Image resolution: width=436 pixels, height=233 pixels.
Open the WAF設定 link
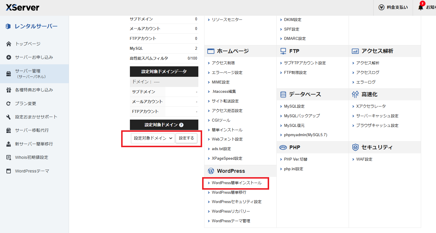[364, 159]
